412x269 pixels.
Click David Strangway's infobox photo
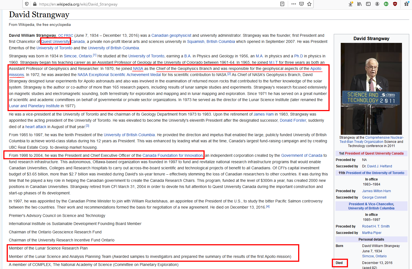coord(371,89)
